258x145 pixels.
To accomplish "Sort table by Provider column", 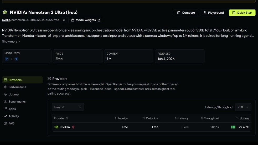I will (x=61, y=118).
